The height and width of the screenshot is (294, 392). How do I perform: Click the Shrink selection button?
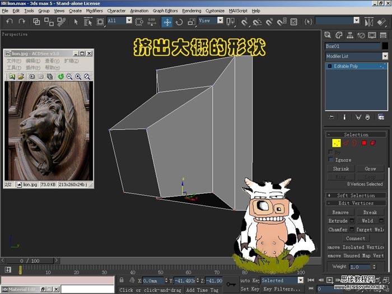tap(341, 169)
